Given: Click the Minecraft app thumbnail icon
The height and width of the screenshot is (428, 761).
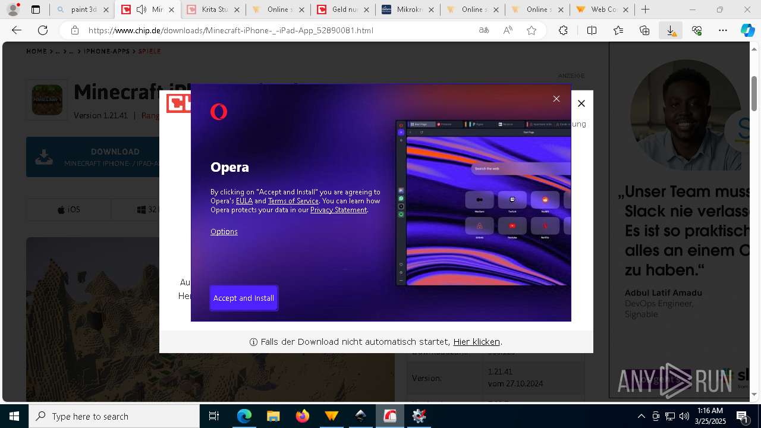Looking at the screenshot, I should coord(47,99).
